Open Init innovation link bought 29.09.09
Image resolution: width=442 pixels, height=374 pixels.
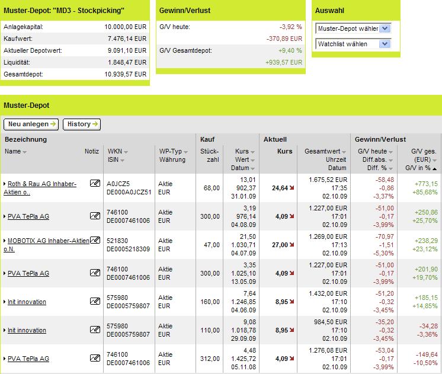(x=27, y=330)
